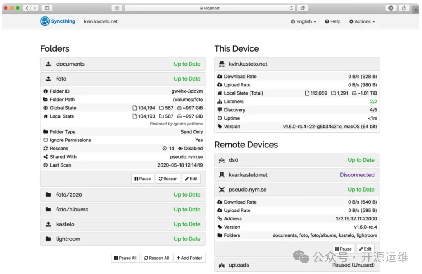This screenshot has width=422, height=274.
Task: Click the Paused (Unused) status text
Action: coord(353,265)
